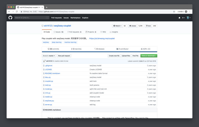The image size is (199, 127).
Task: Click the seq2seq topic tag
Action: [46, 42]
